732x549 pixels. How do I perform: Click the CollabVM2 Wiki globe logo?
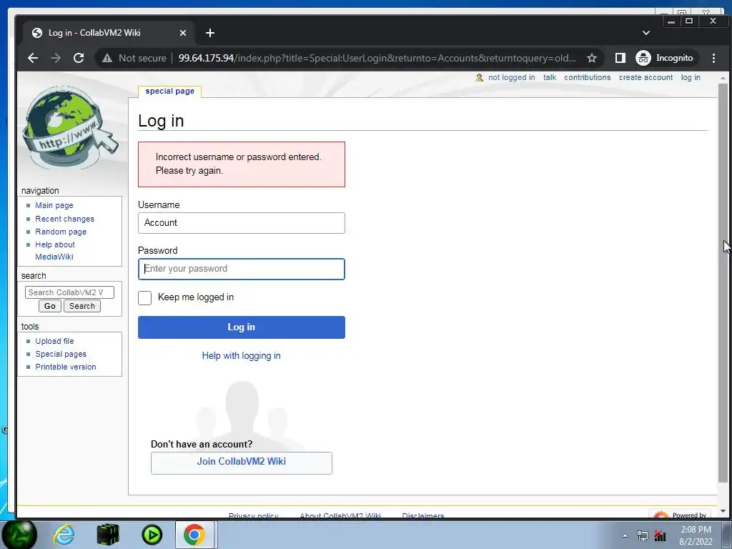(x=70, y=127)
